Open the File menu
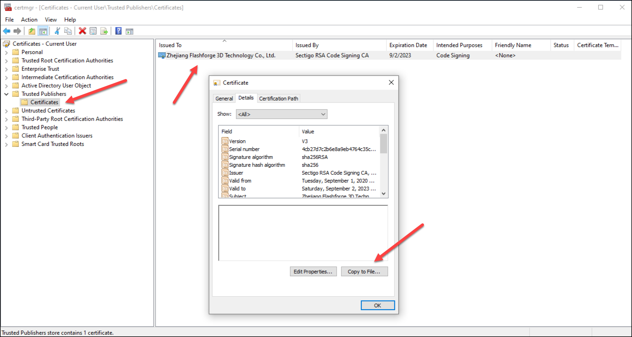 tap(9, 20)
